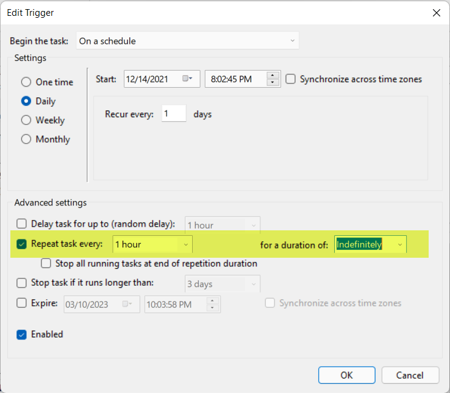Uncheck the Enabled checkbox
450x393 pixels.
click(x=22, y=335)
